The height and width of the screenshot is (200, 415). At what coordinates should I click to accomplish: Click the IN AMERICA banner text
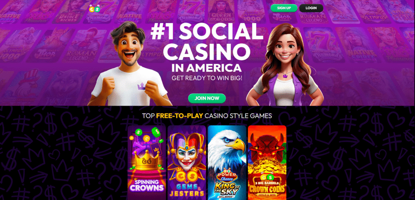206,68
